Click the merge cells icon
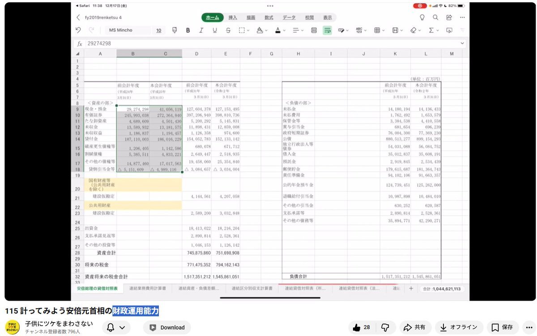537x336 pixels. click(314, 30)
